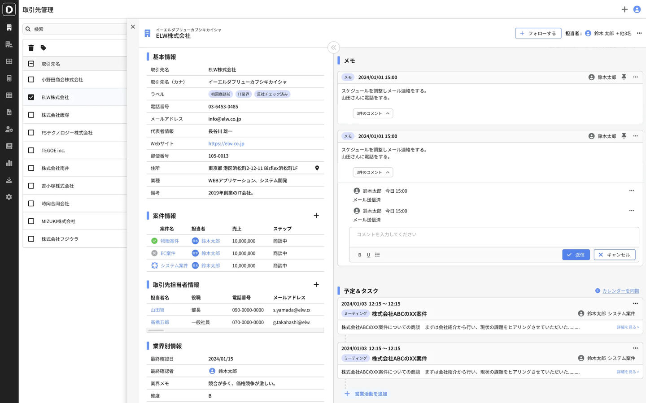Viewport: 646px width, 403px height.
Task: Click the settings gear in left sidebar
Action: click(x=9, y=197)
